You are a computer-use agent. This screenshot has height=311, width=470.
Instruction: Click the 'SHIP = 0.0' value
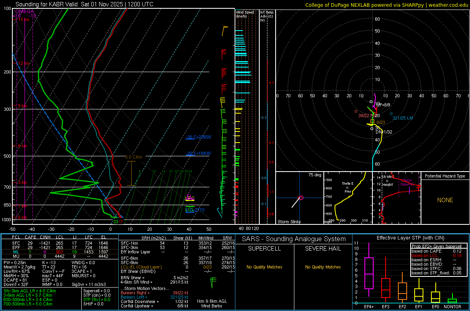tap(93, 304)
